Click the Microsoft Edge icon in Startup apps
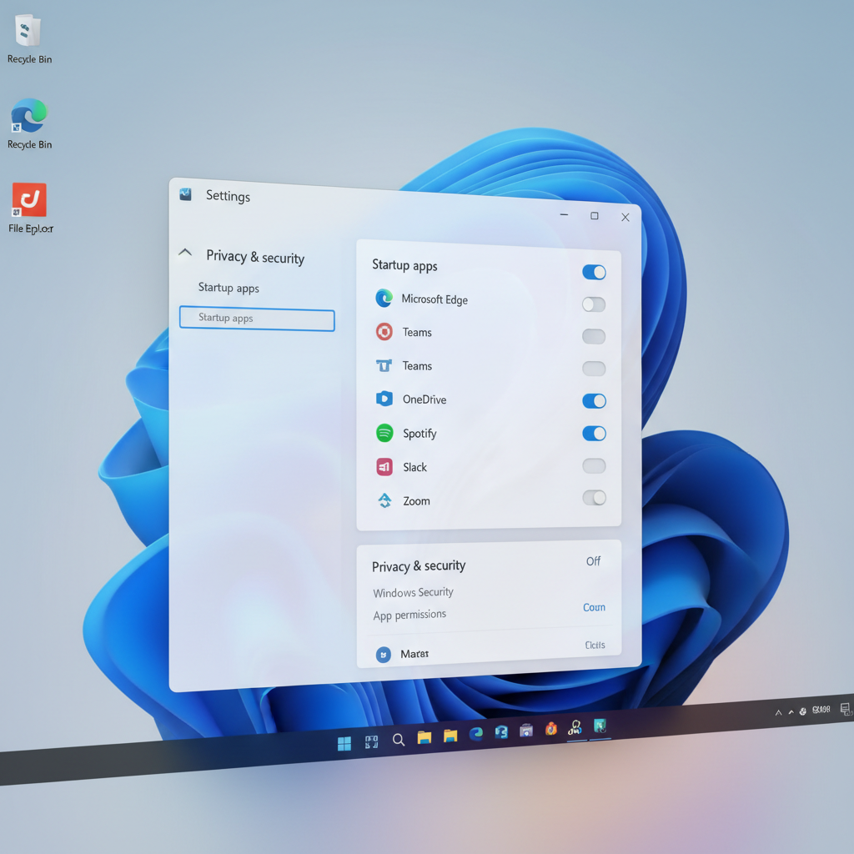Viewport: 854px width, 854px height. click(x=384, y=298)
